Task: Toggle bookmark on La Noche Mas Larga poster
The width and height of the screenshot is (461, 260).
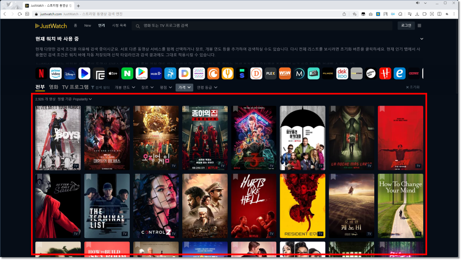Action: click(x=333, y=109)
